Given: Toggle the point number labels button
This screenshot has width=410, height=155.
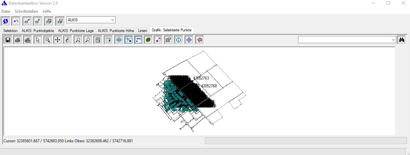Looking at the screenshot, I should pos(138,40).
